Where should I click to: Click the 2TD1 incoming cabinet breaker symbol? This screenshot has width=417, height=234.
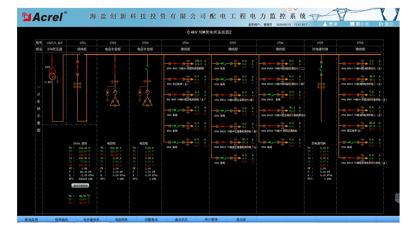(x=77, y=67)
